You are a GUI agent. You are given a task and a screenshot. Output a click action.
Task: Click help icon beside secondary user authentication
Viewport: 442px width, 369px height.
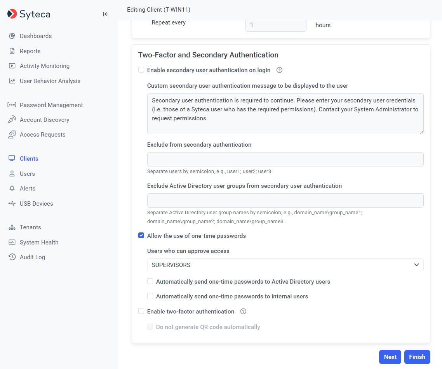coord(279,70)
